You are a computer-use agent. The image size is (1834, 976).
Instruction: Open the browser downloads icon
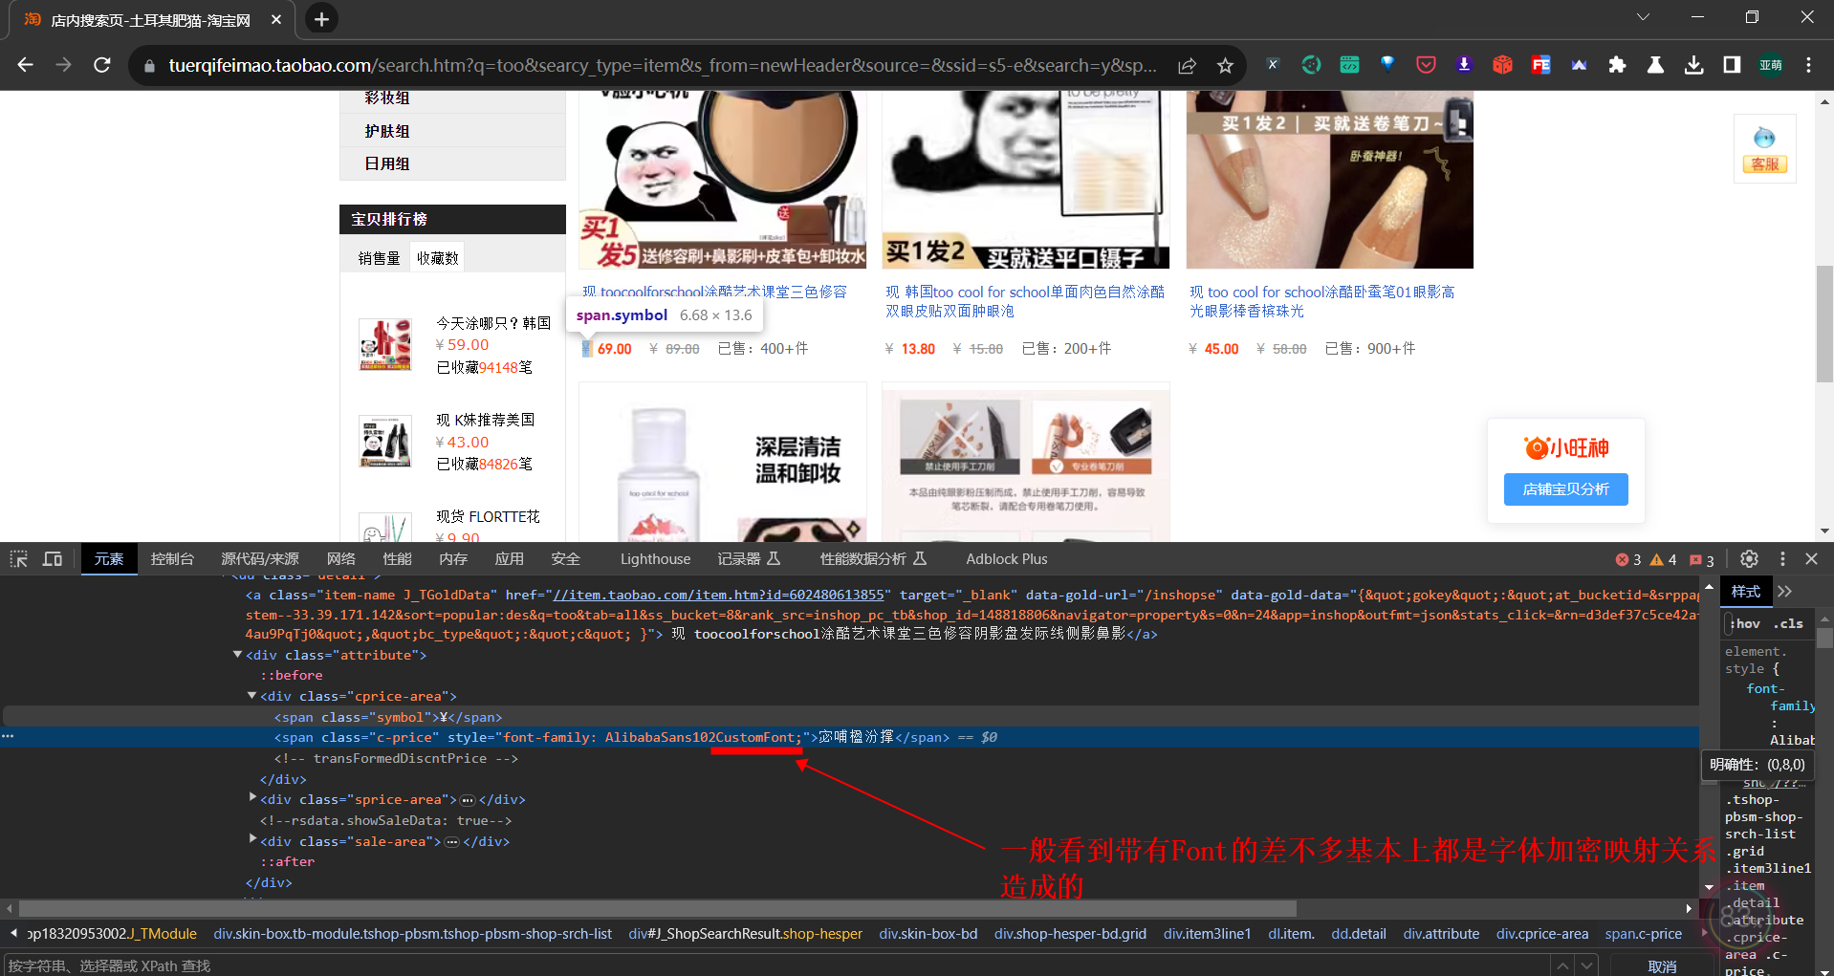[1693, 65]
